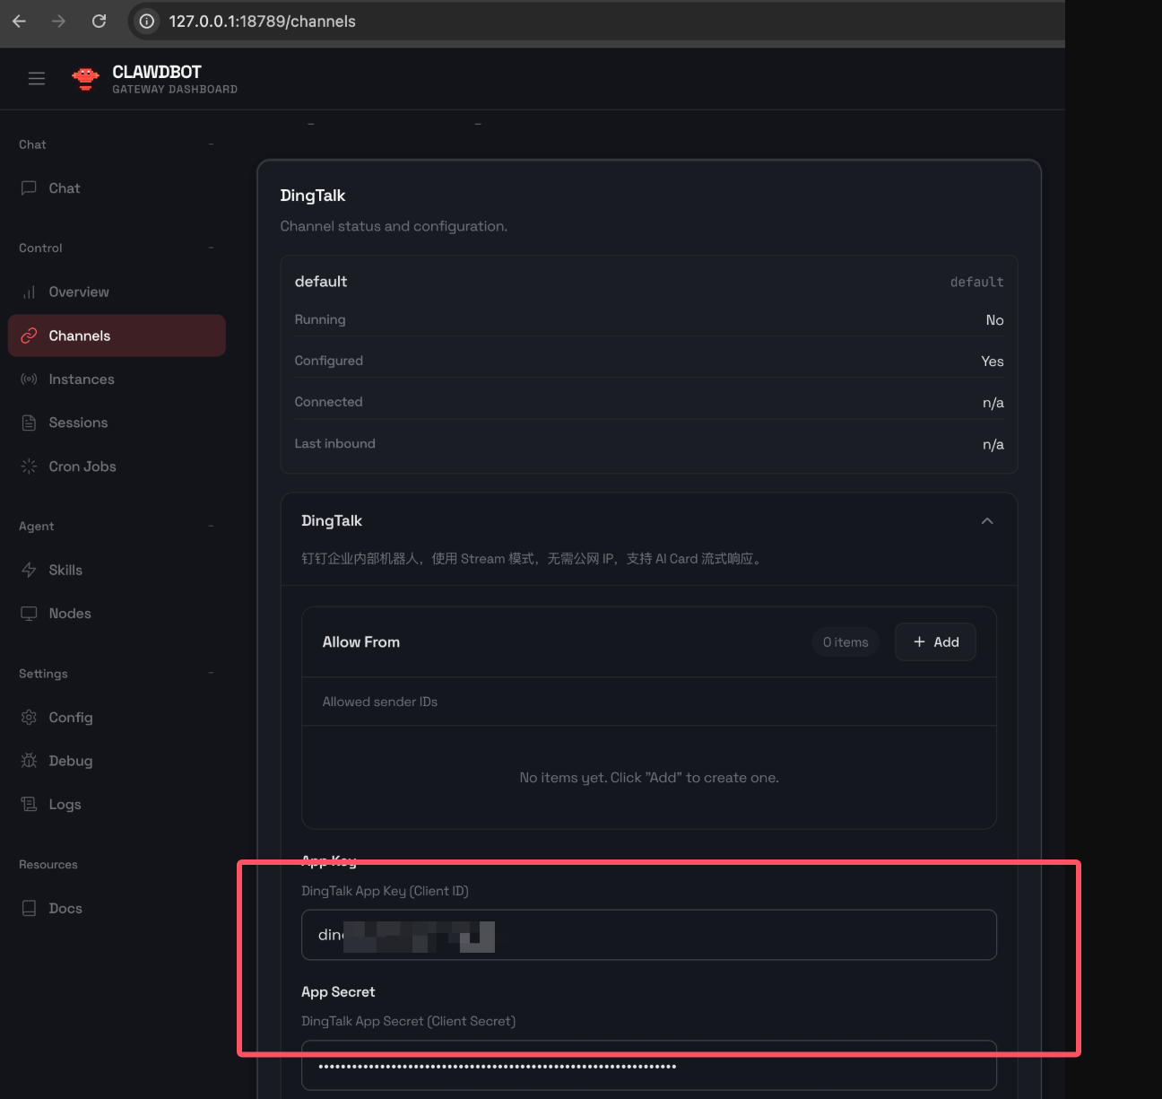Image resolution: width=1162 pixels, height=1099 pixels.
Task: Click the site info icon in address bar
Action: point(147,21)
